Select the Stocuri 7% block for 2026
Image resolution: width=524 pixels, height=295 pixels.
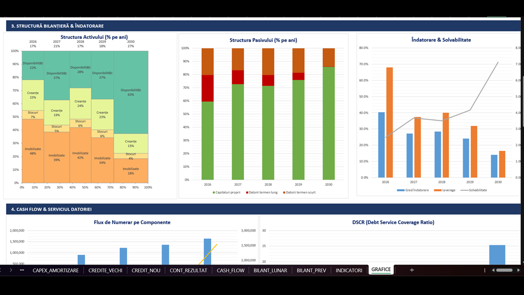click(x=33, y=115)
